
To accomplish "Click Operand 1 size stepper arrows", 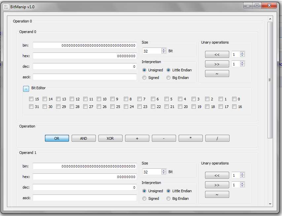I will [164, 172].
